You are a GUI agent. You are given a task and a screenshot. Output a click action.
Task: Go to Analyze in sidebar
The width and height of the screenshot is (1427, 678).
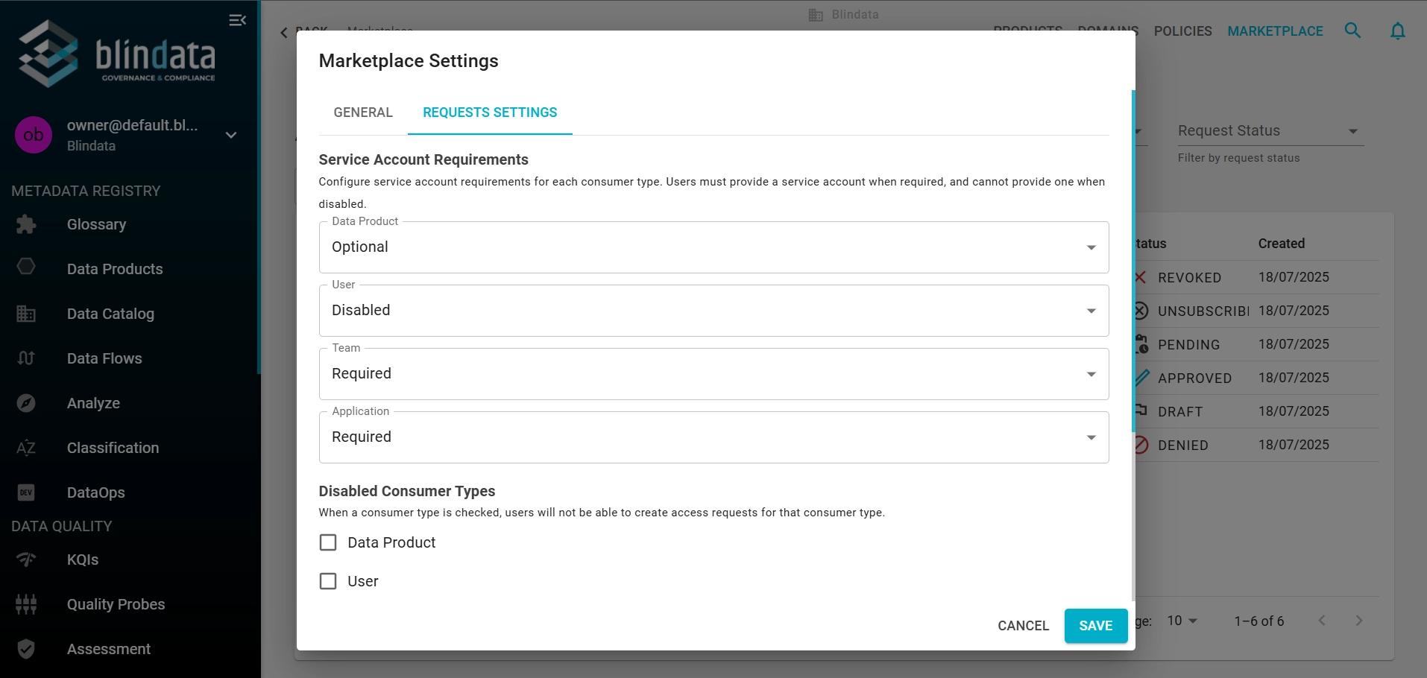pos(93,403)
